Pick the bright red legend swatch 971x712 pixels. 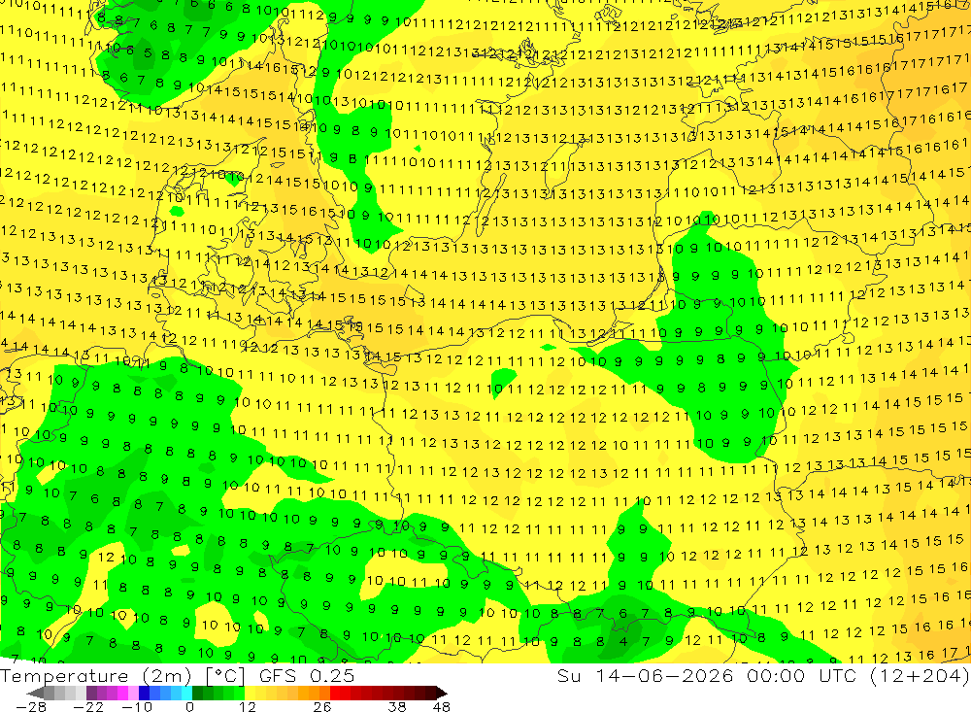(335, 693)
